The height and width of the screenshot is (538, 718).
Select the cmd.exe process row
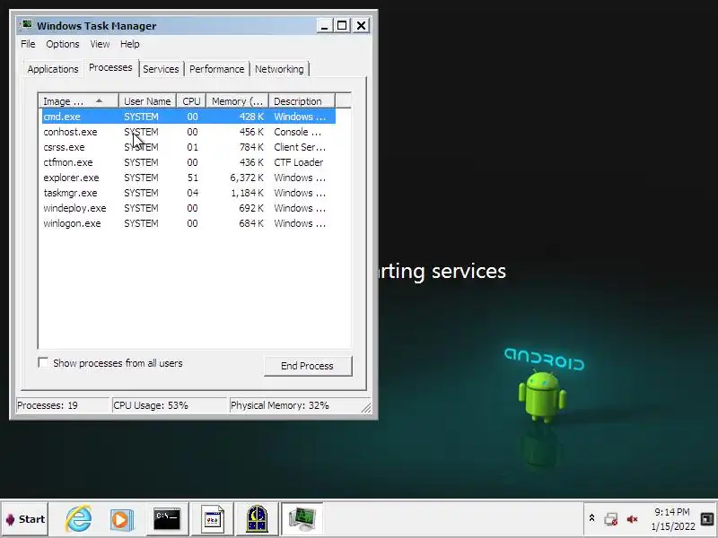tap(188, 117)
